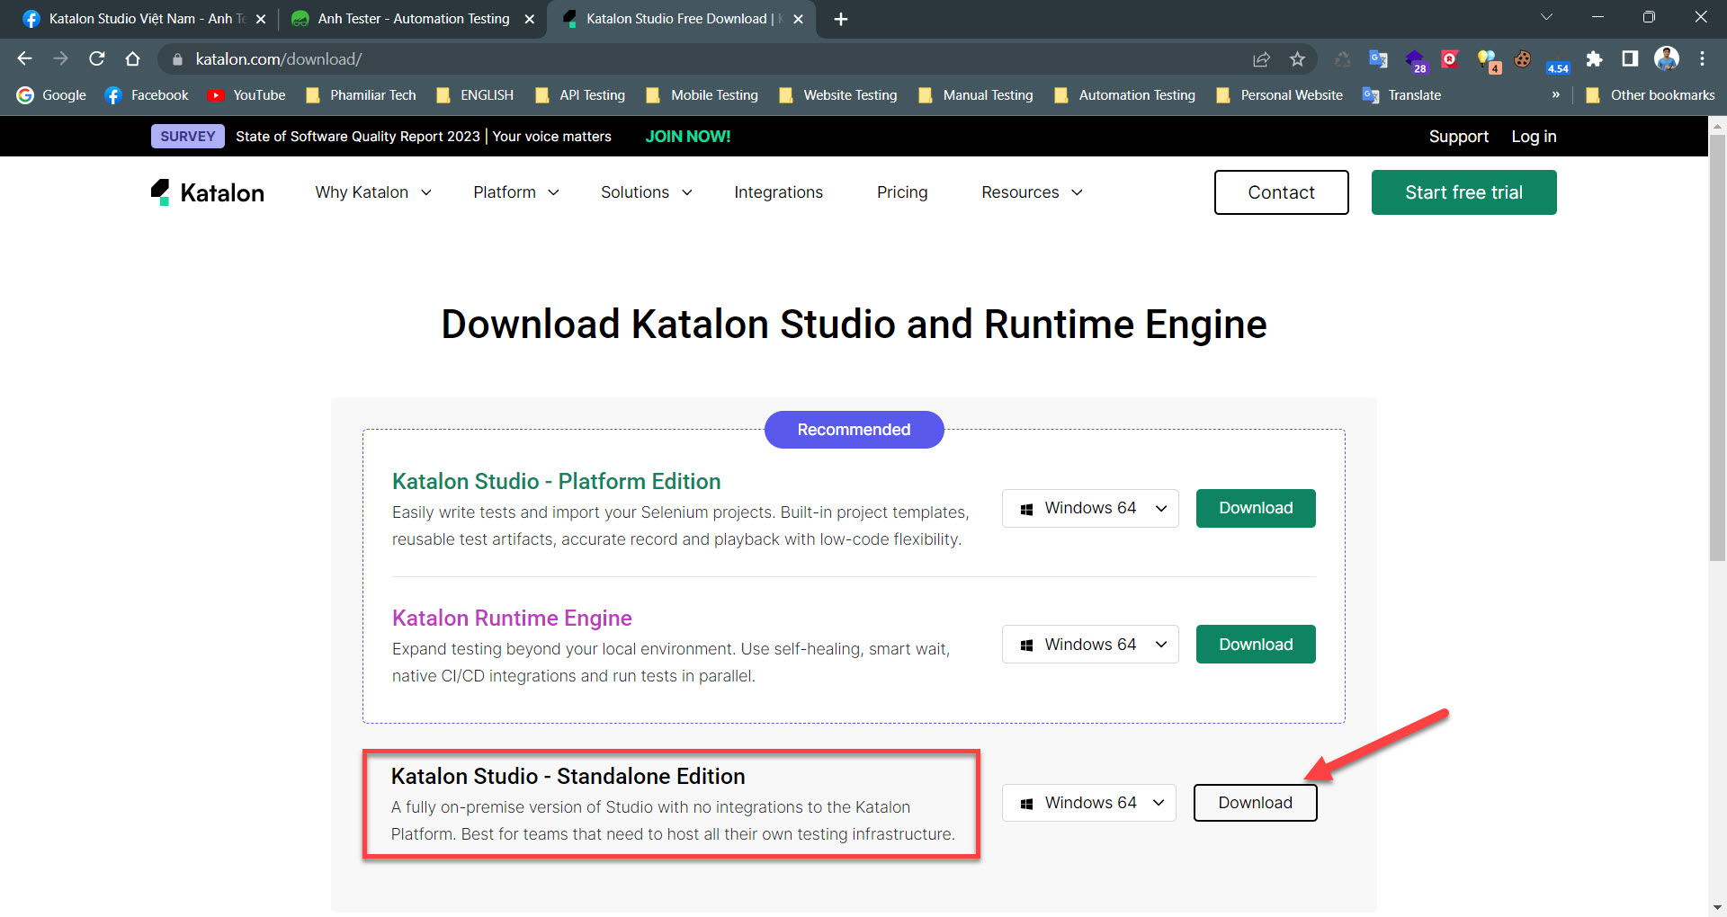Show more bookmarks with the double chevron

click(1555, 94)
